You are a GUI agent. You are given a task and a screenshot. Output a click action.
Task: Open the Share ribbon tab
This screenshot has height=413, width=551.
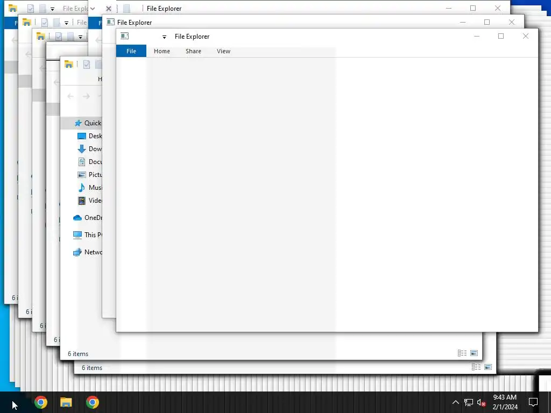[193, 51]
